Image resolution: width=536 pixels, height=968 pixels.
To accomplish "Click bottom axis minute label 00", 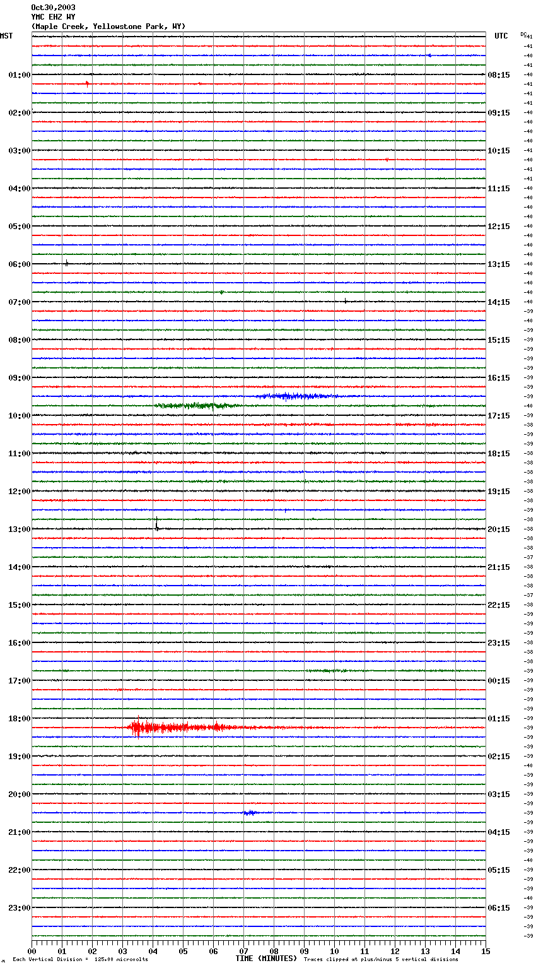I will point(32,952).
